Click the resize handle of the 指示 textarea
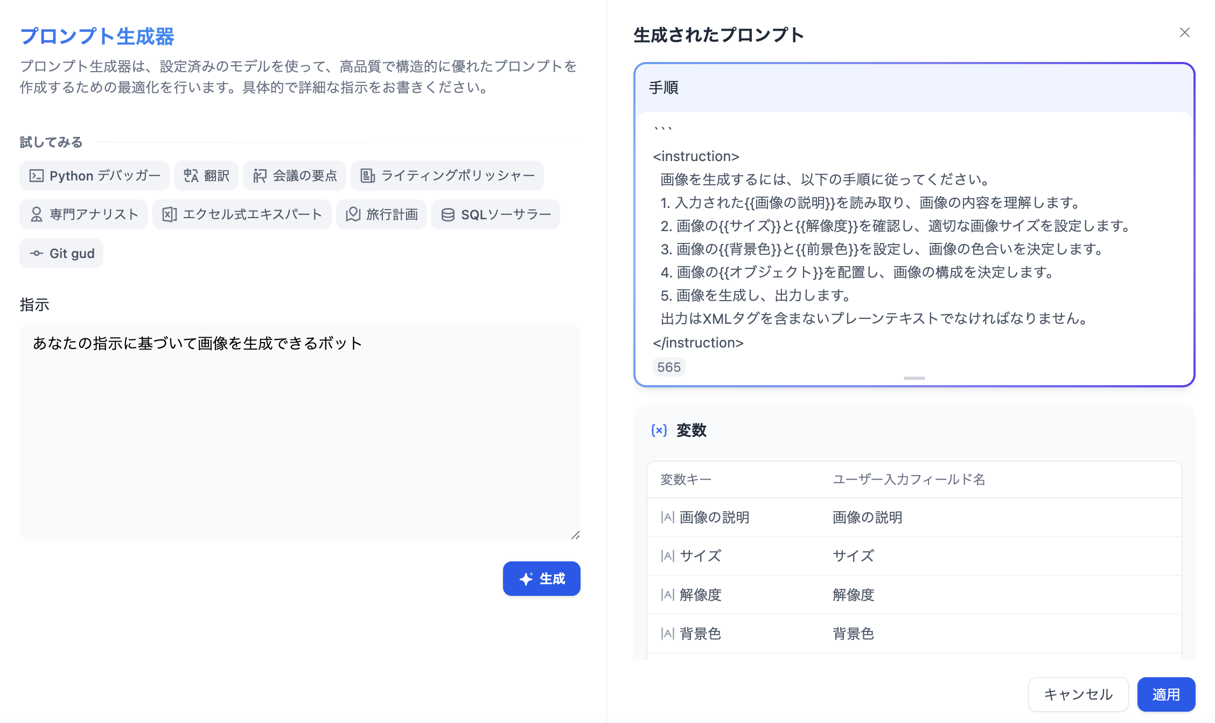This screenshot has height=723, width=1215. point(575,534)
